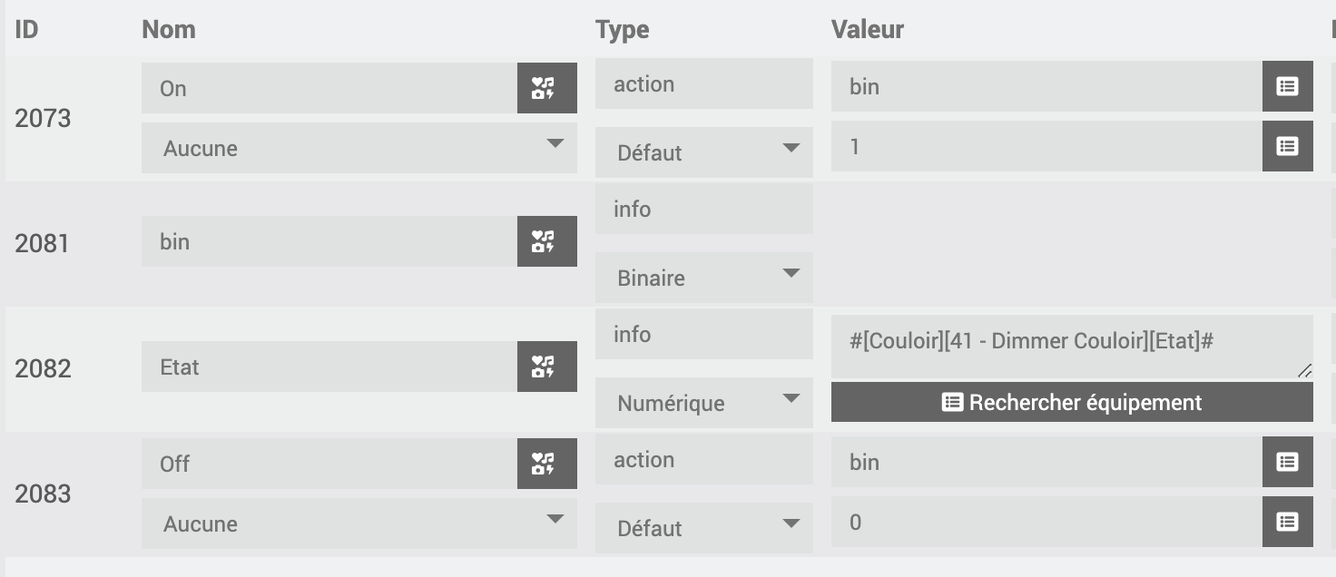Click list icon beside value 0
1336x577 pixels.
coord(1287,522)
